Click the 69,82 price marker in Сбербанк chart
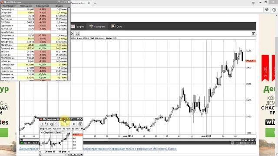This screenshot has width=278, height=156. 77,135
